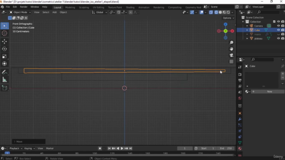The width and height of the screenshot is (285, 160).
Task: Open the Options dropdown in viewport
Action: pos(228,18)
